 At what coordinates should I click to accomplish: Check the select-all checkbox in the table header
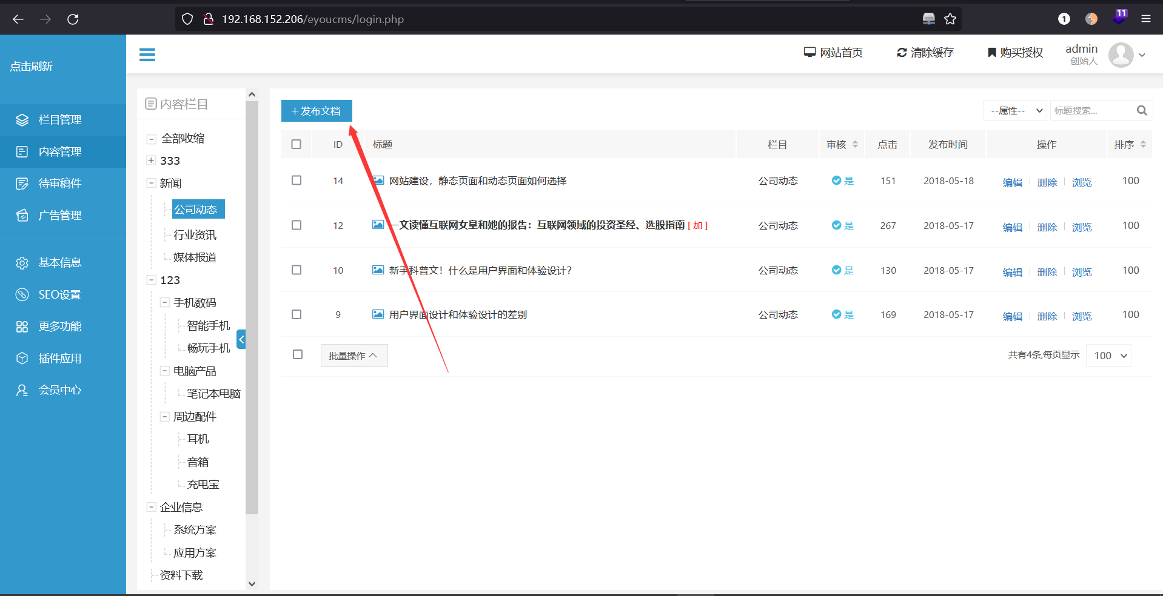click(x=297, y=144)
